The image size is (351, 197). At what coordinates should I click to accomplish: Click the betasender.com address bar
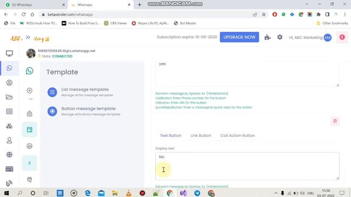tap(145, 15)
